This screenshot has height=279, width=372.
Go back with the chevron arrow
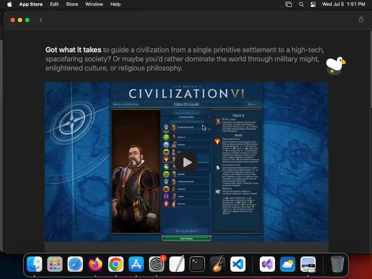[x=41, y=20]
